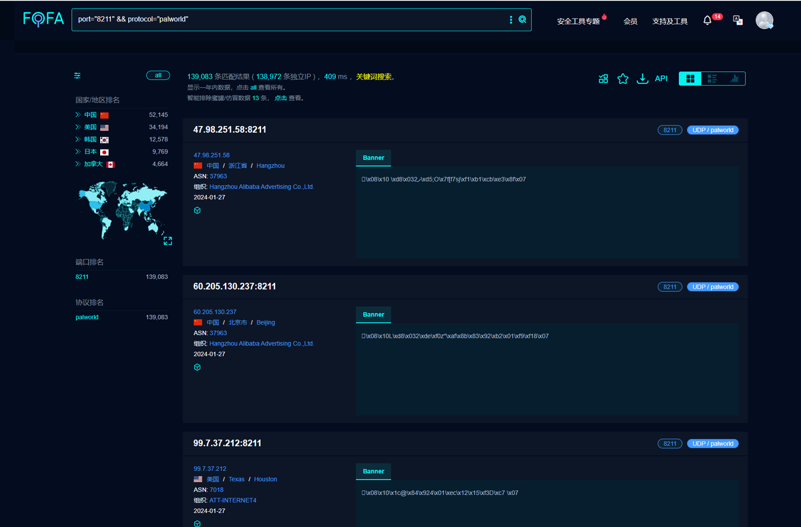Viewport: 801px width, 527px height.
Task: Switch to the list view layout
Action: [x=712, y=79]
